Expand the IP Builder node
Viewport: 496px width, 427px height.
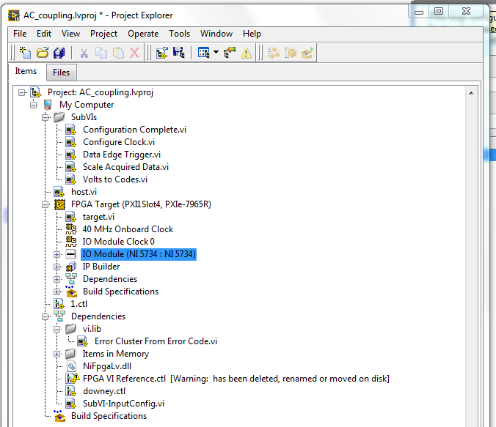point(58,267)
